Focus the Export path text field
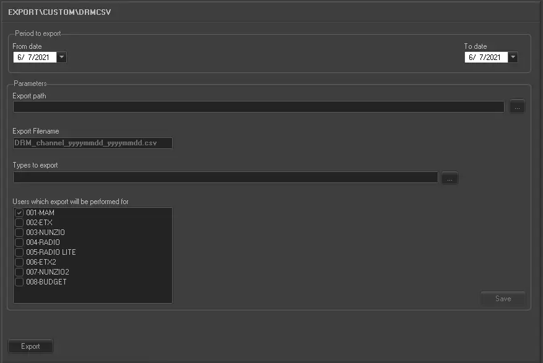Viewport: 543px width, 363px height. (258, 107)
